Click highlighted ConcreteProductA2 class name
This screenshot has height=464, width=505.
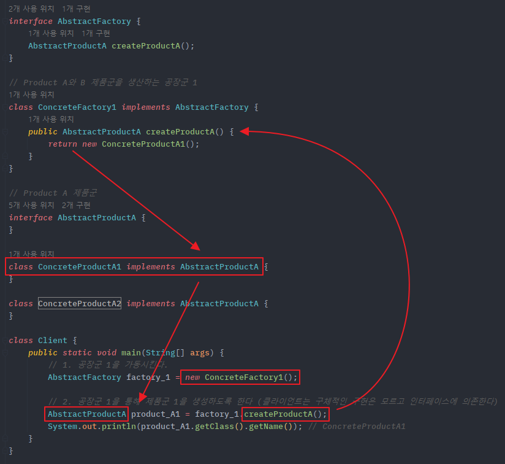click(x=80, y=303)
